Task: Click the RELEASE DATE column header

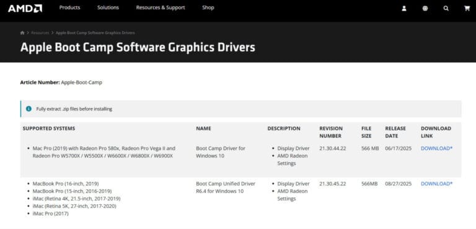Action: pos(395,132)
